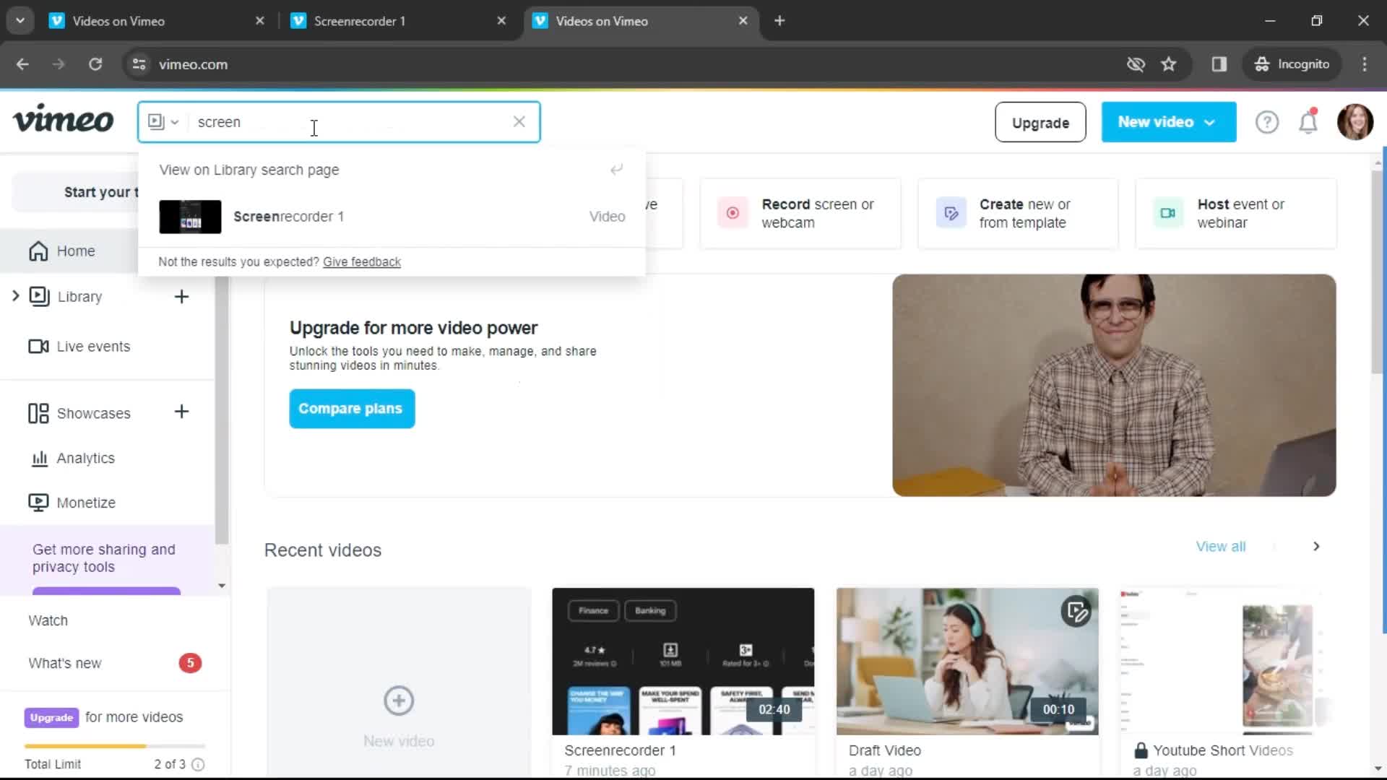Open a new browser tab
The width and height of the screenshot is (1387, 780).
779,21
